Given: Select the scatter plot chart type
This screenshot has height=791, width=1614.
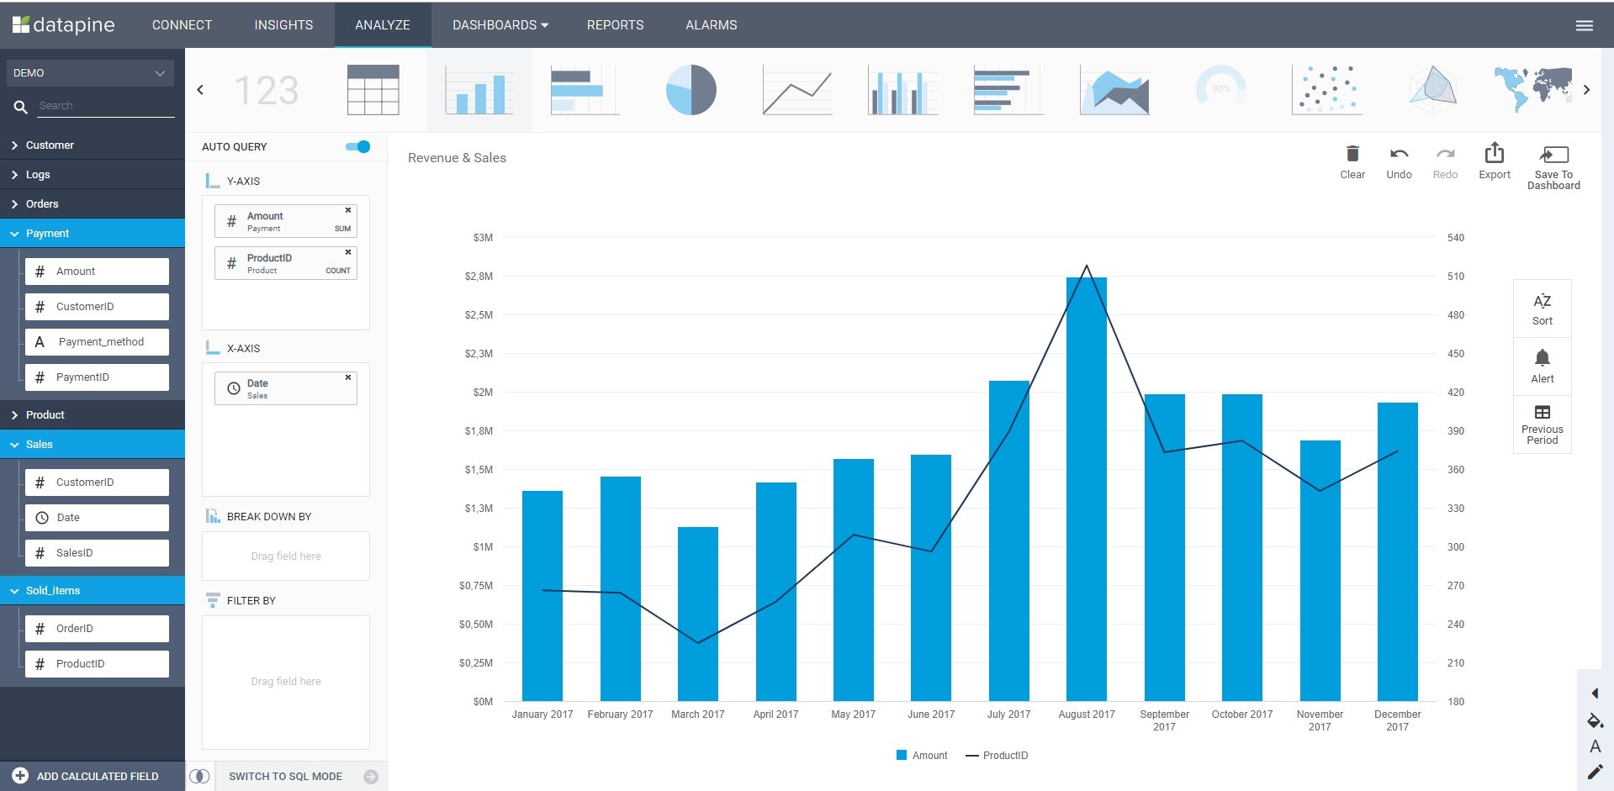Looking at the screenshot, I should pos(1326,90).
